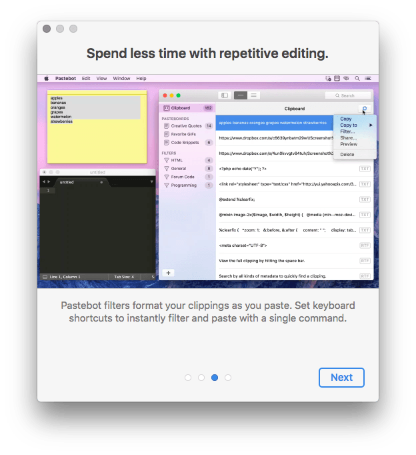The height and width of the screenshot is (455, 416).
Task: Click the 162 count badge on Clipboard
Action: 208,108
